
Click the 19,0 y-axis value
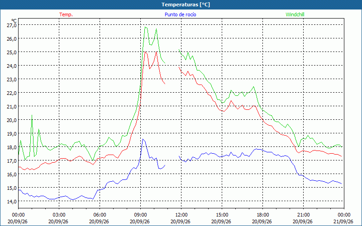[12, 134]
